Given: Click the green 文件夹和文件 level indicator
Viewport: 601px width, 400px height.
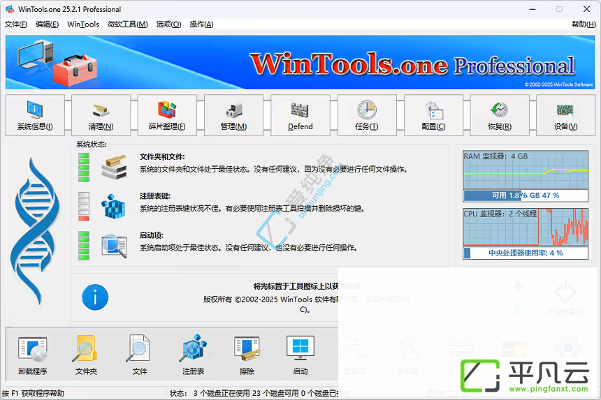Looking at the screenshot, I should 84,168.
